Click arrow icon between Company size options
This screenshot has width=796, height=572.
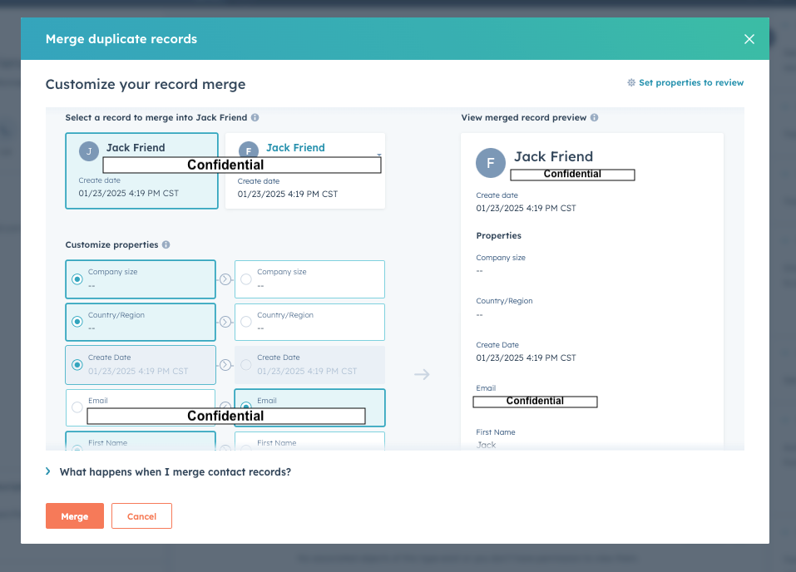[x=225, y=279]
